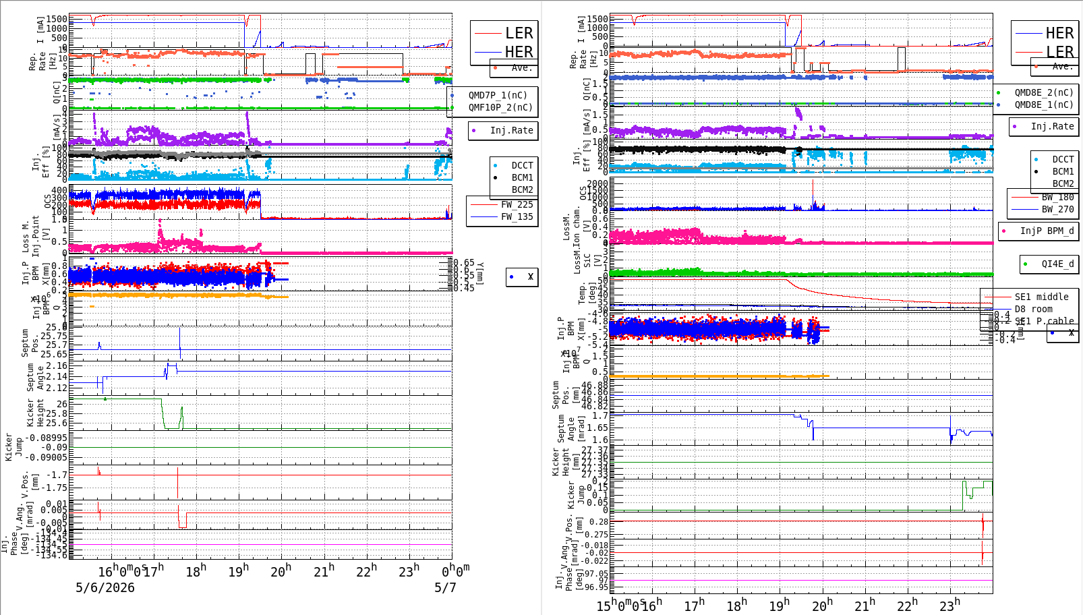Click the green dot next to QI4E_d

[x=1026, y=264]
